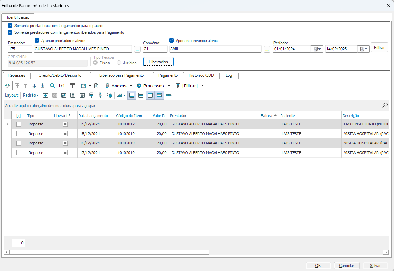
Task: Click the ABC text icon
Action: point(168,95)
